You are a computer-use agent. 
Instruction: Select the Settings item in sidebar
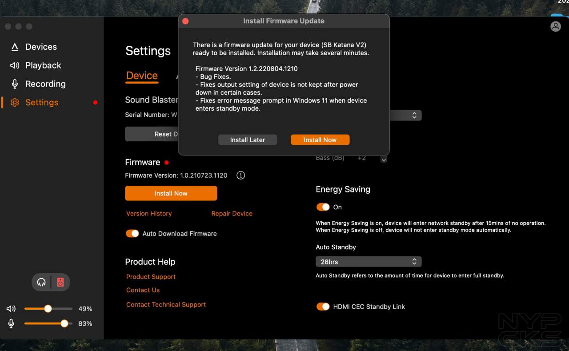point(42,103)
